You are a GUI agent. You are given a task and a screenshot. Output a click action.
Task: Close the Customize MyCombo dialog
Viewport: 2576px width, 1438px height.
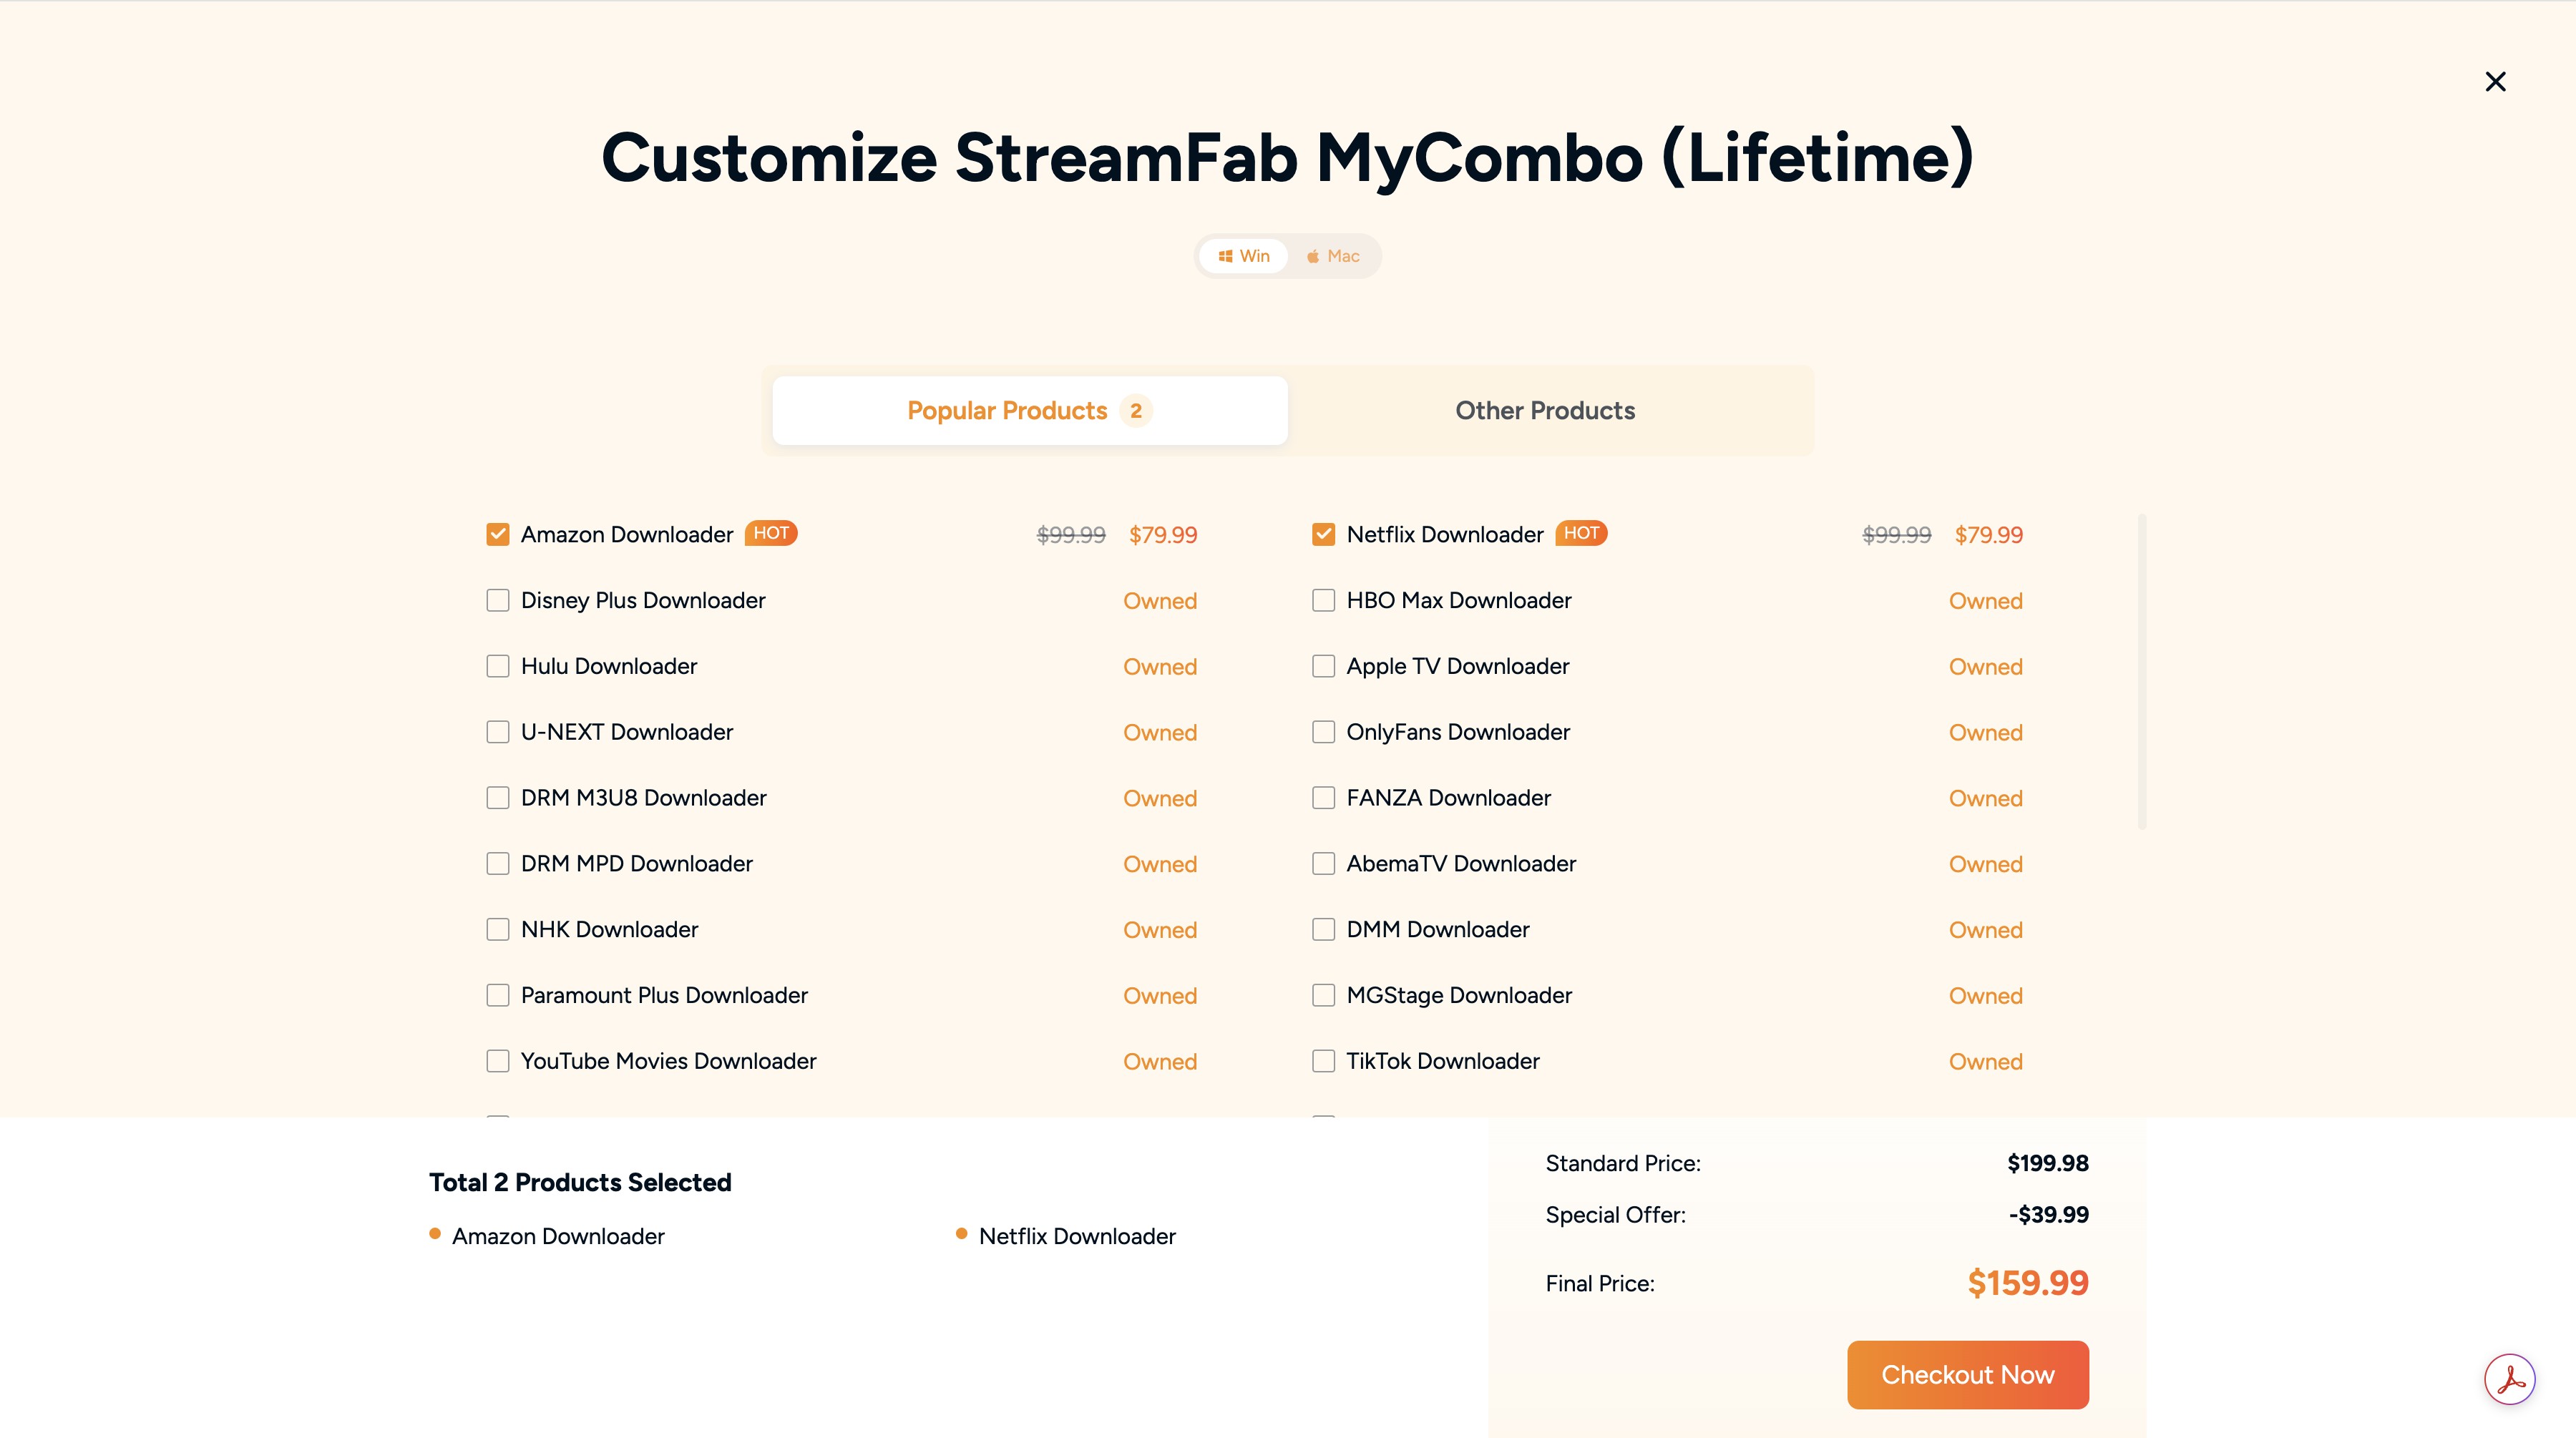pyautogui.click(x=2495, y=81)
